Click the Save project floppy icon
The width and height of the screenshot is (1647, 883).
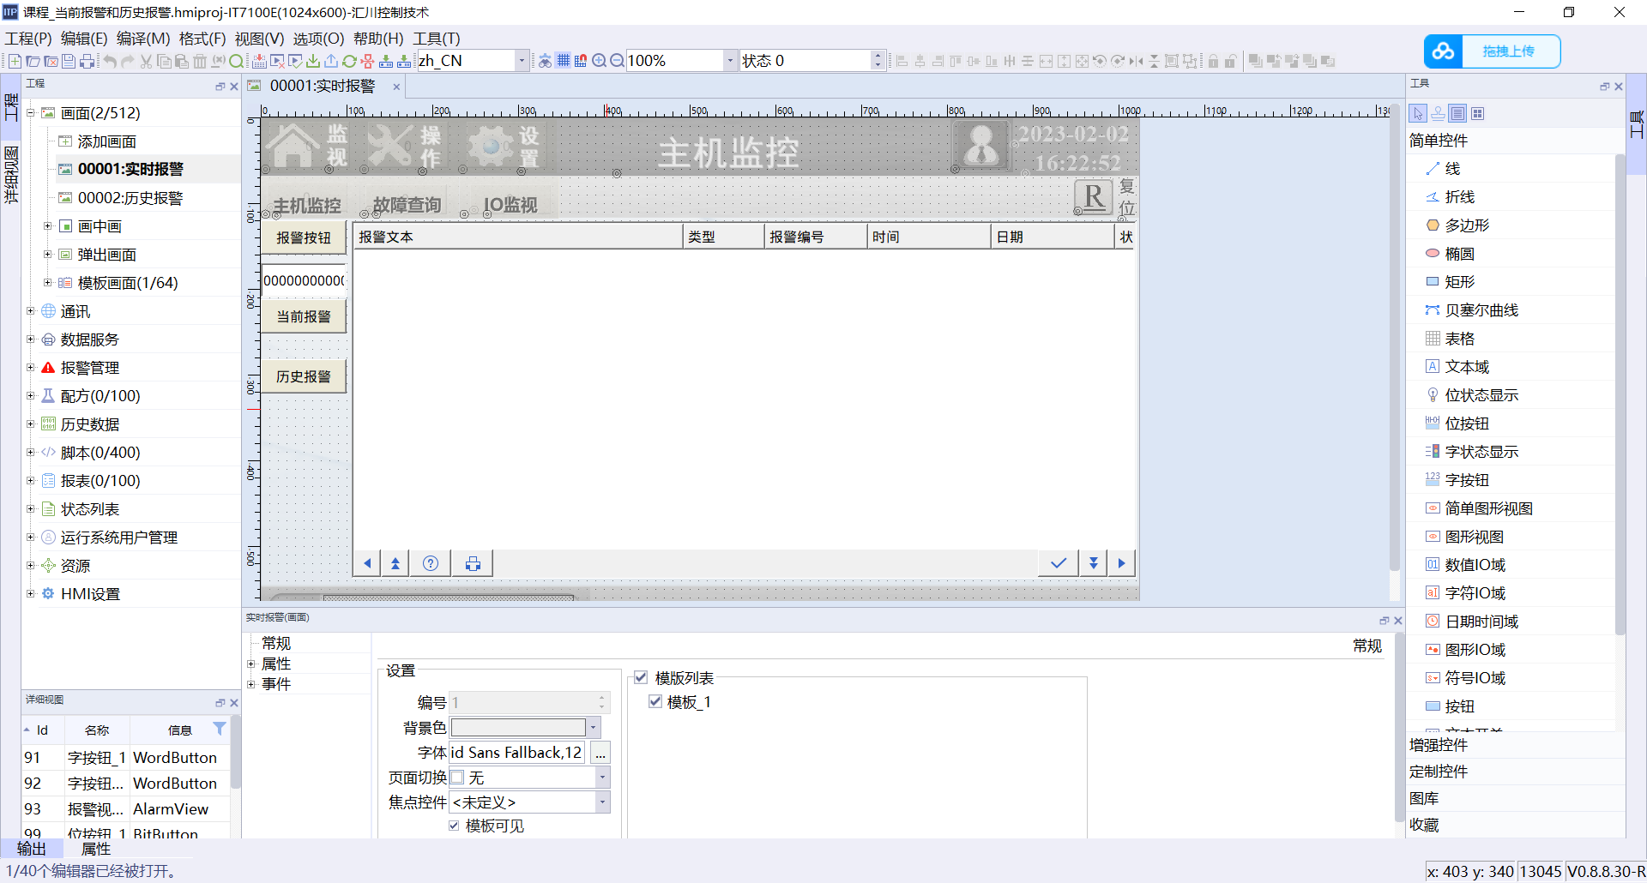point(69,61)
